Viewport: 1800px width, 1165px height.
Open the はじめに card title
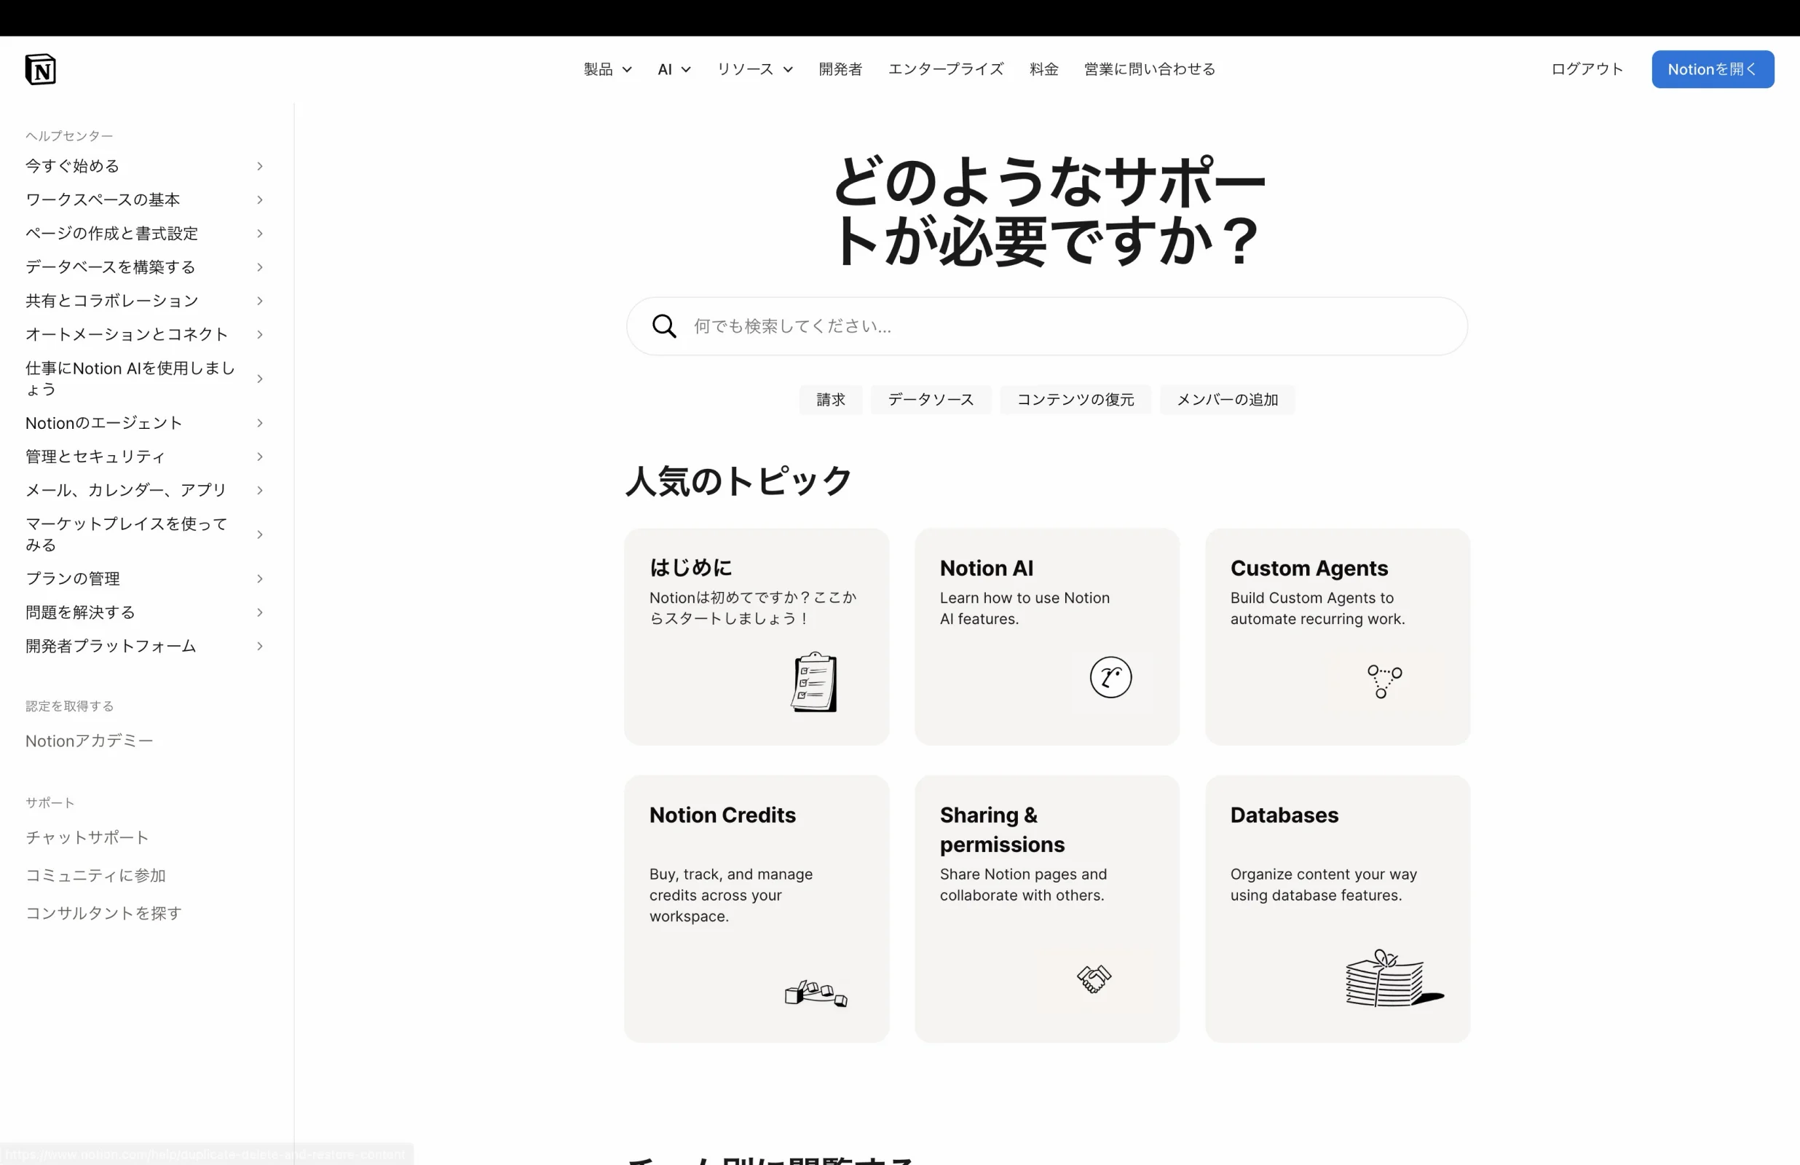point(690,567)
